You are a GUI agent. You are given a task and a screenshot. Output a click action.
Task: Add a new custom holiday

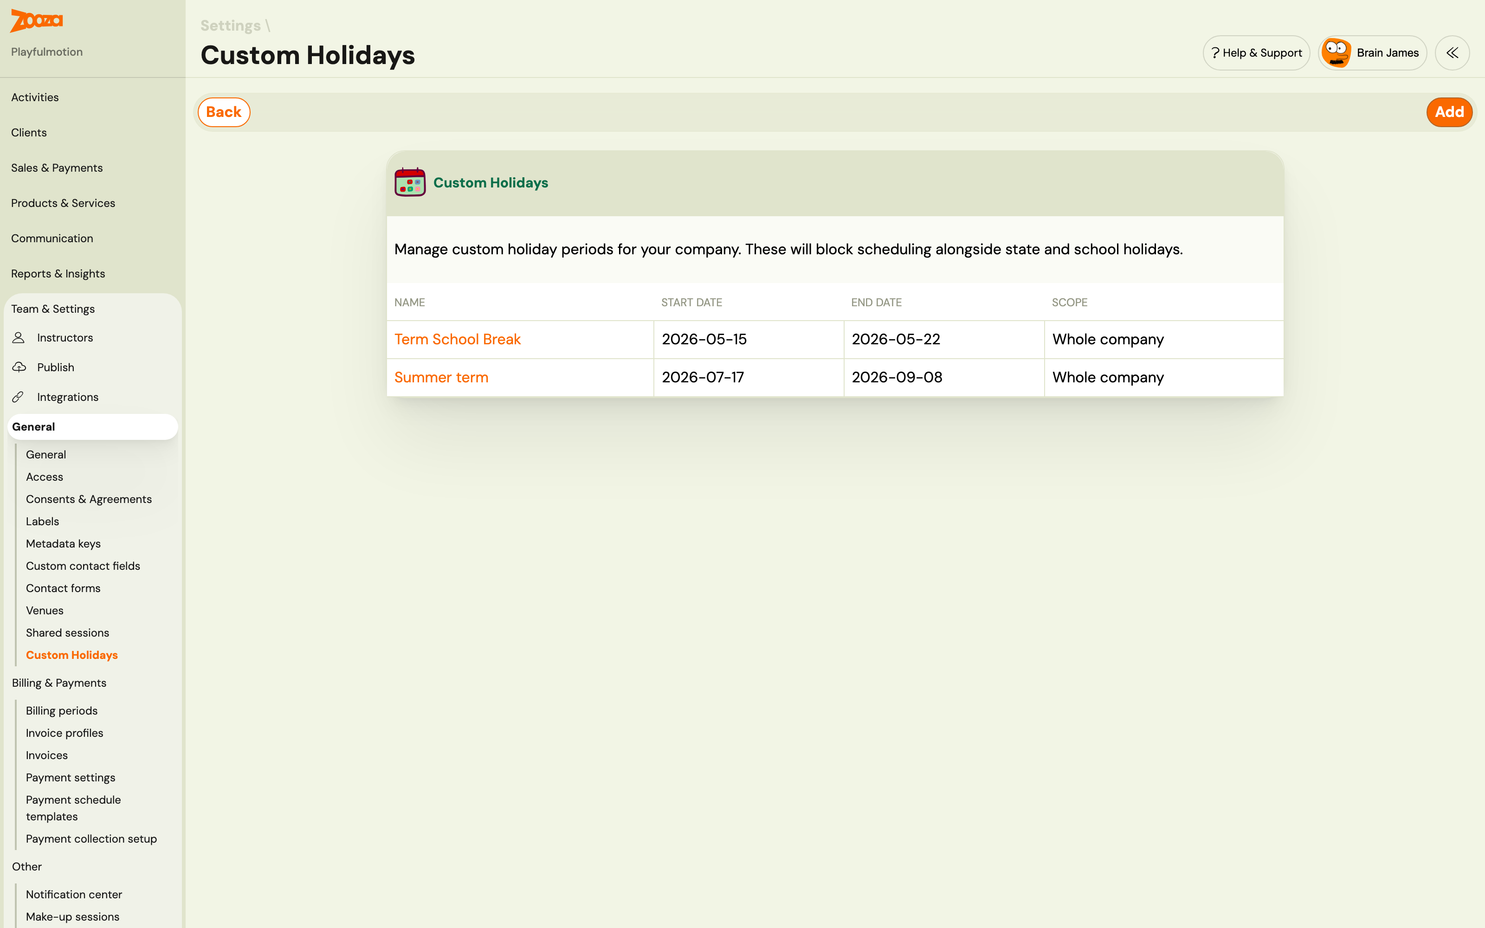[x=1449, y=112]
